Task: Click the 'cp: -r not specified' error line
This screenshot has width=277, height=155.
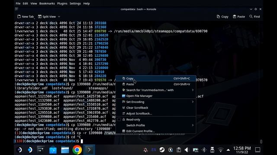Action: [63, 129]
